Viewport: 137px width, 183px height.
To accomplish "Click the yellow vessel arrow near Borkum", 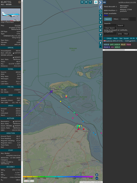I will [60, 101].
